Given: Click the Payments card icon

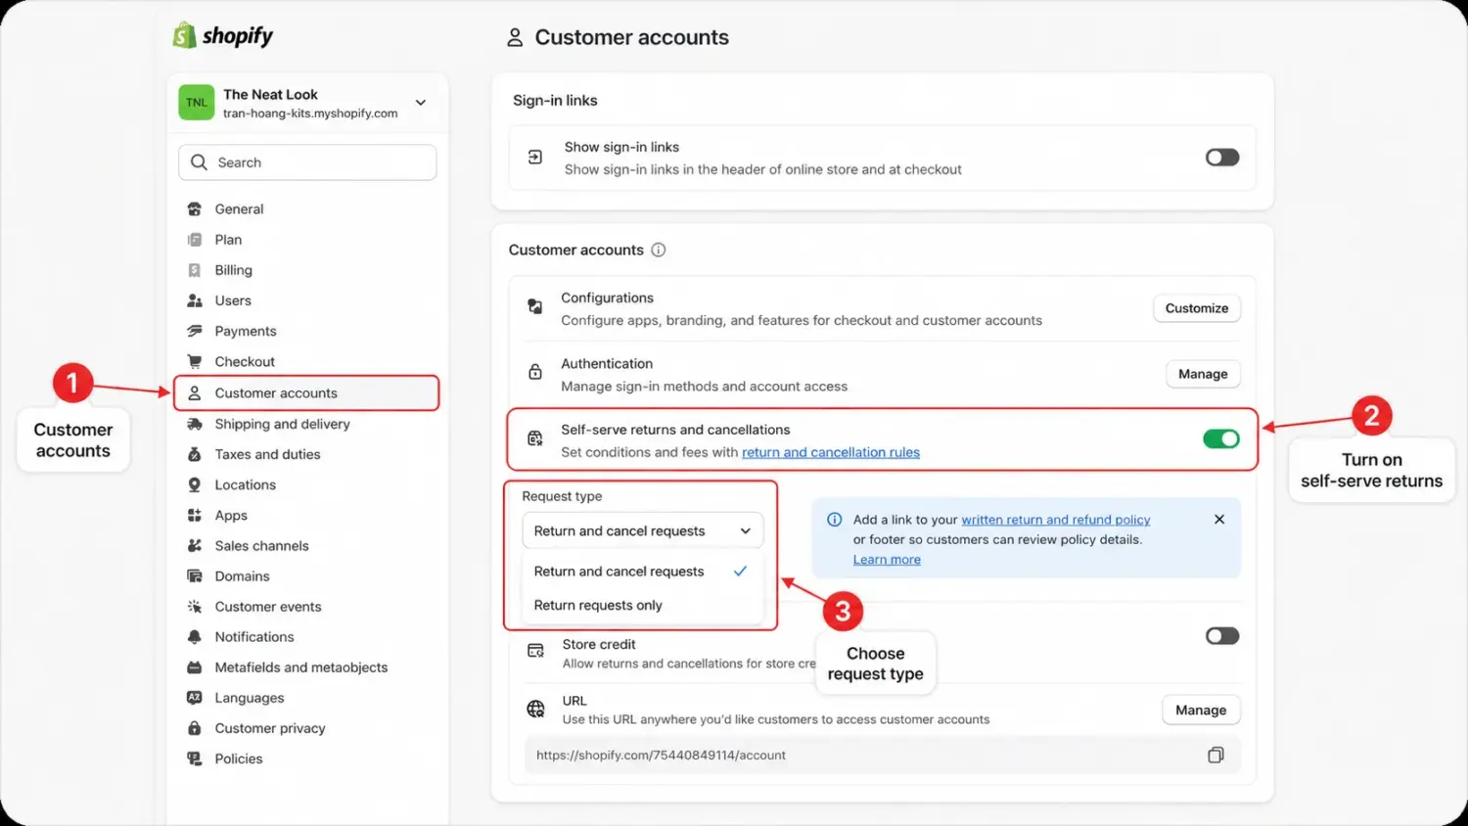Looking at the screenshot, I should coord(195,331).
